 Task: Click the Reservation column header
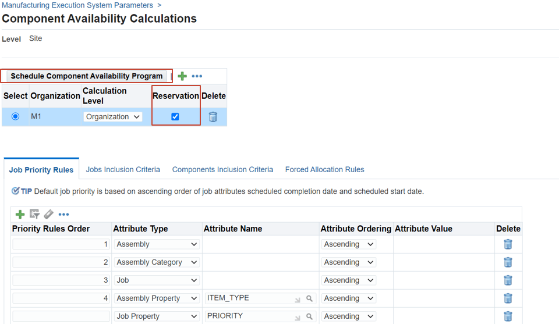click(x=176, y=96)
